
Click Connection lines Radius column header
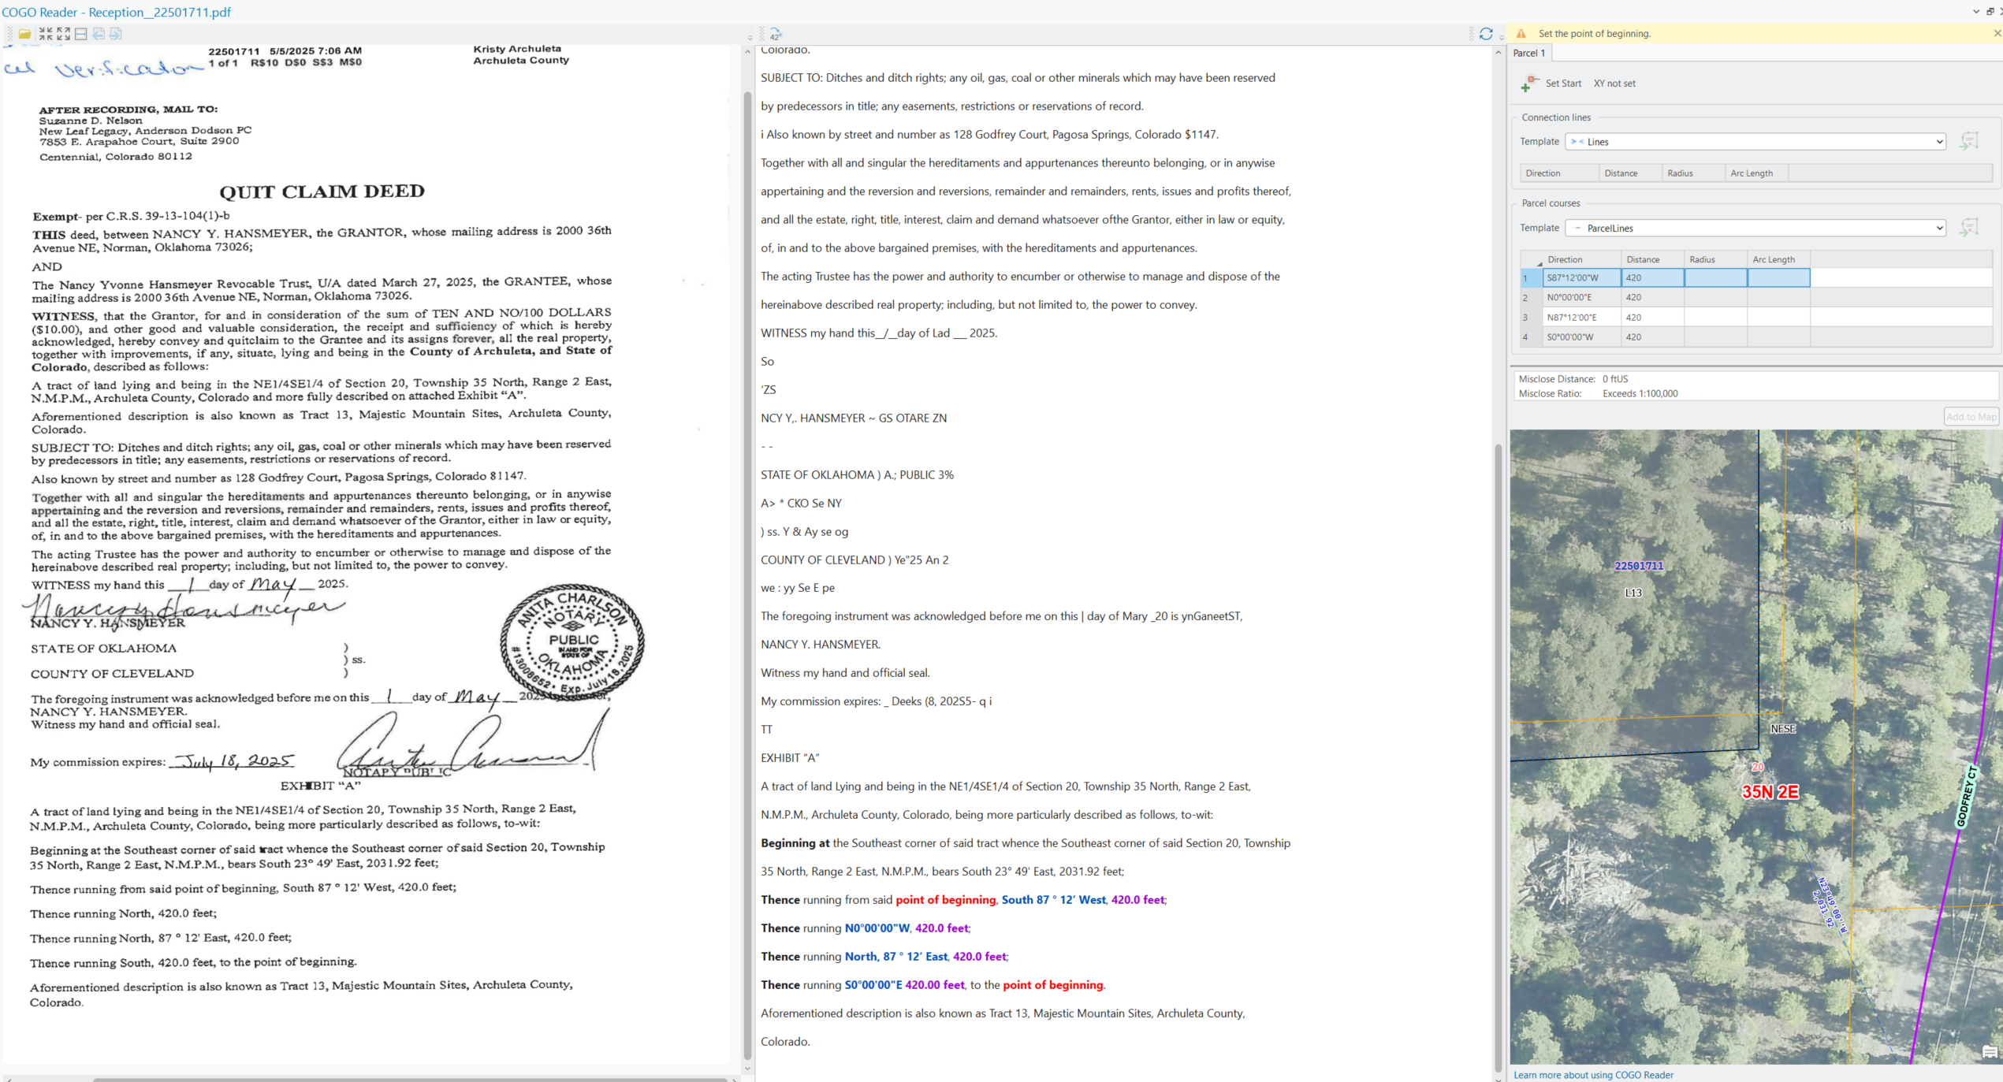(x=1693, y=173)
